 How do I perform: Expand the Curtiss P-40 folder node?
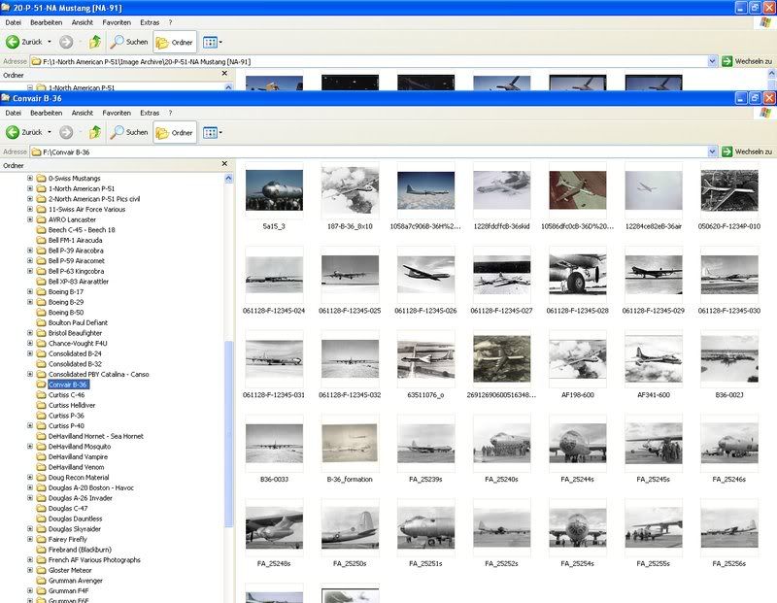click(x=30, y=425)
